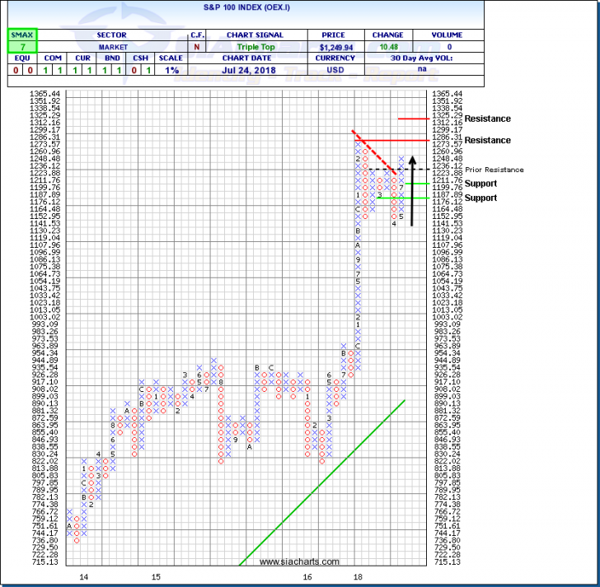Click the 18 year label on x-axis
The image size is (600, 587).
[359, 578]
